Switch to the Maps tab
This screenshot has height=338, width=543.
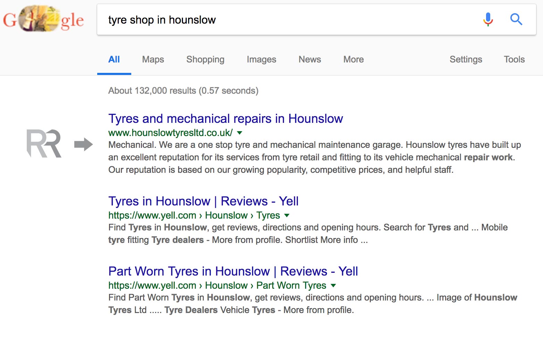pyautogui.click(x=153, y=59)
